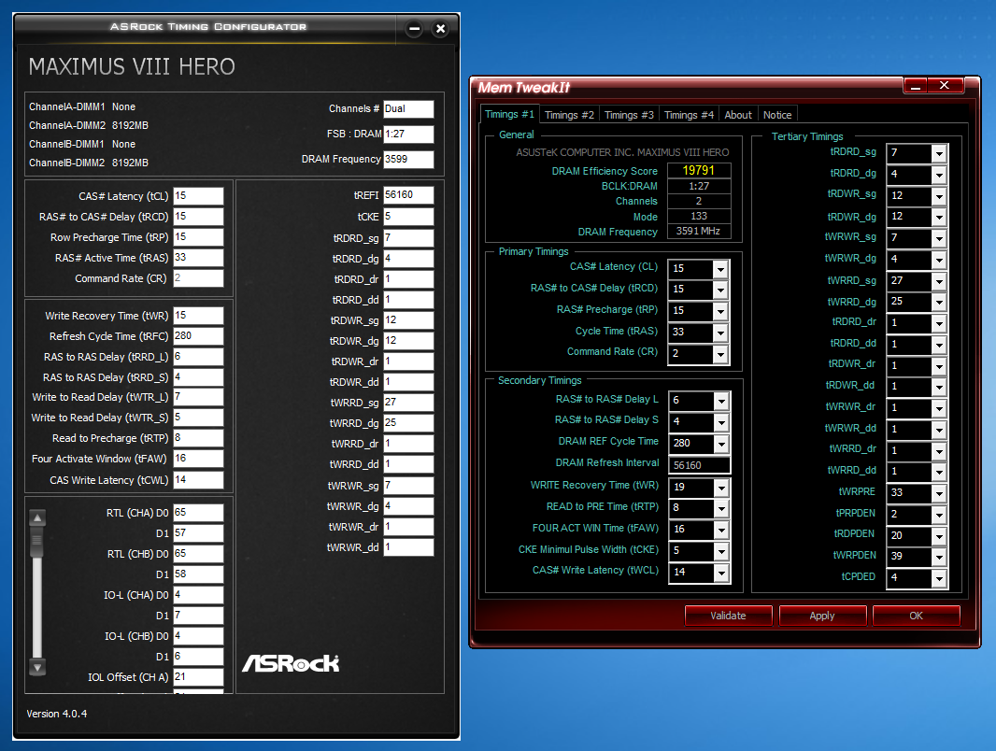Open the Cycle Time (tRAS) dropdown
This screenshot has width=996, height=751.
720,333
